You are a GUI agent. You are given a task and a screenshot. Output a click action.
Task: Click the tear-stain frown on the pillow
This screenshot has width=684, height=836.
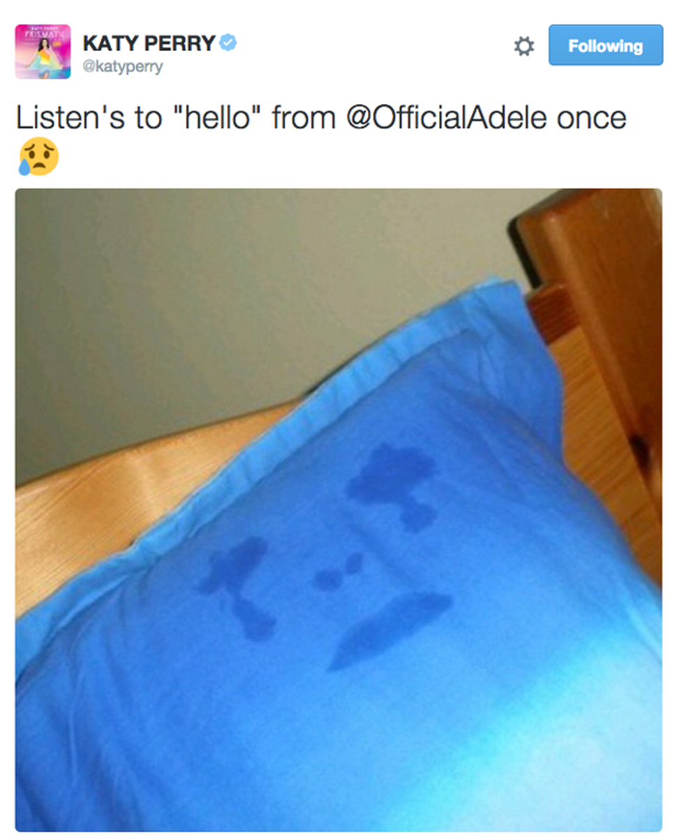point(389,629)
